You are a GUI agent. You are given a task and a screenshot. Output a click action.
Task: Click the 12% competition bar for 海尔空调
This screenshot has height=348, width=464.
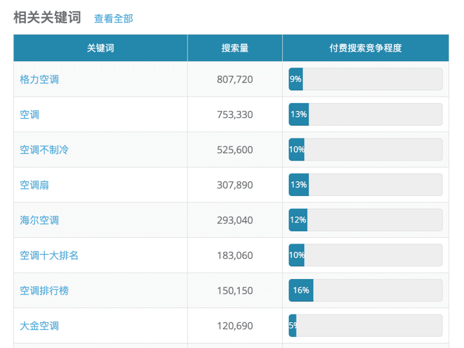pos(366,220)
